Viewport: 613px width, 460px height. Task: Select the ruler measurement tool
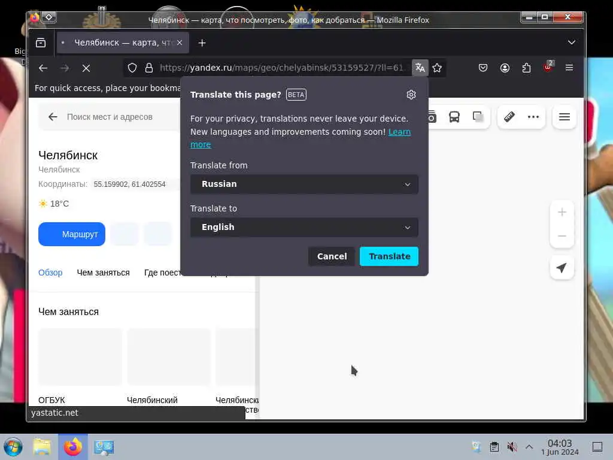pyautogui.click(x=509, y=117)
